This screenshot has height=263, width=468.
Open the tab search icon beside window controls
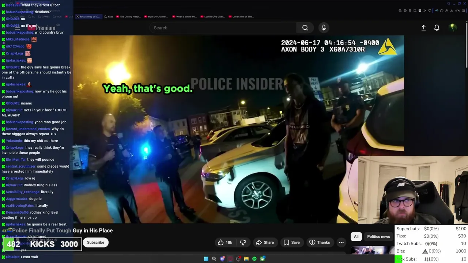click(x=449, y=3)
